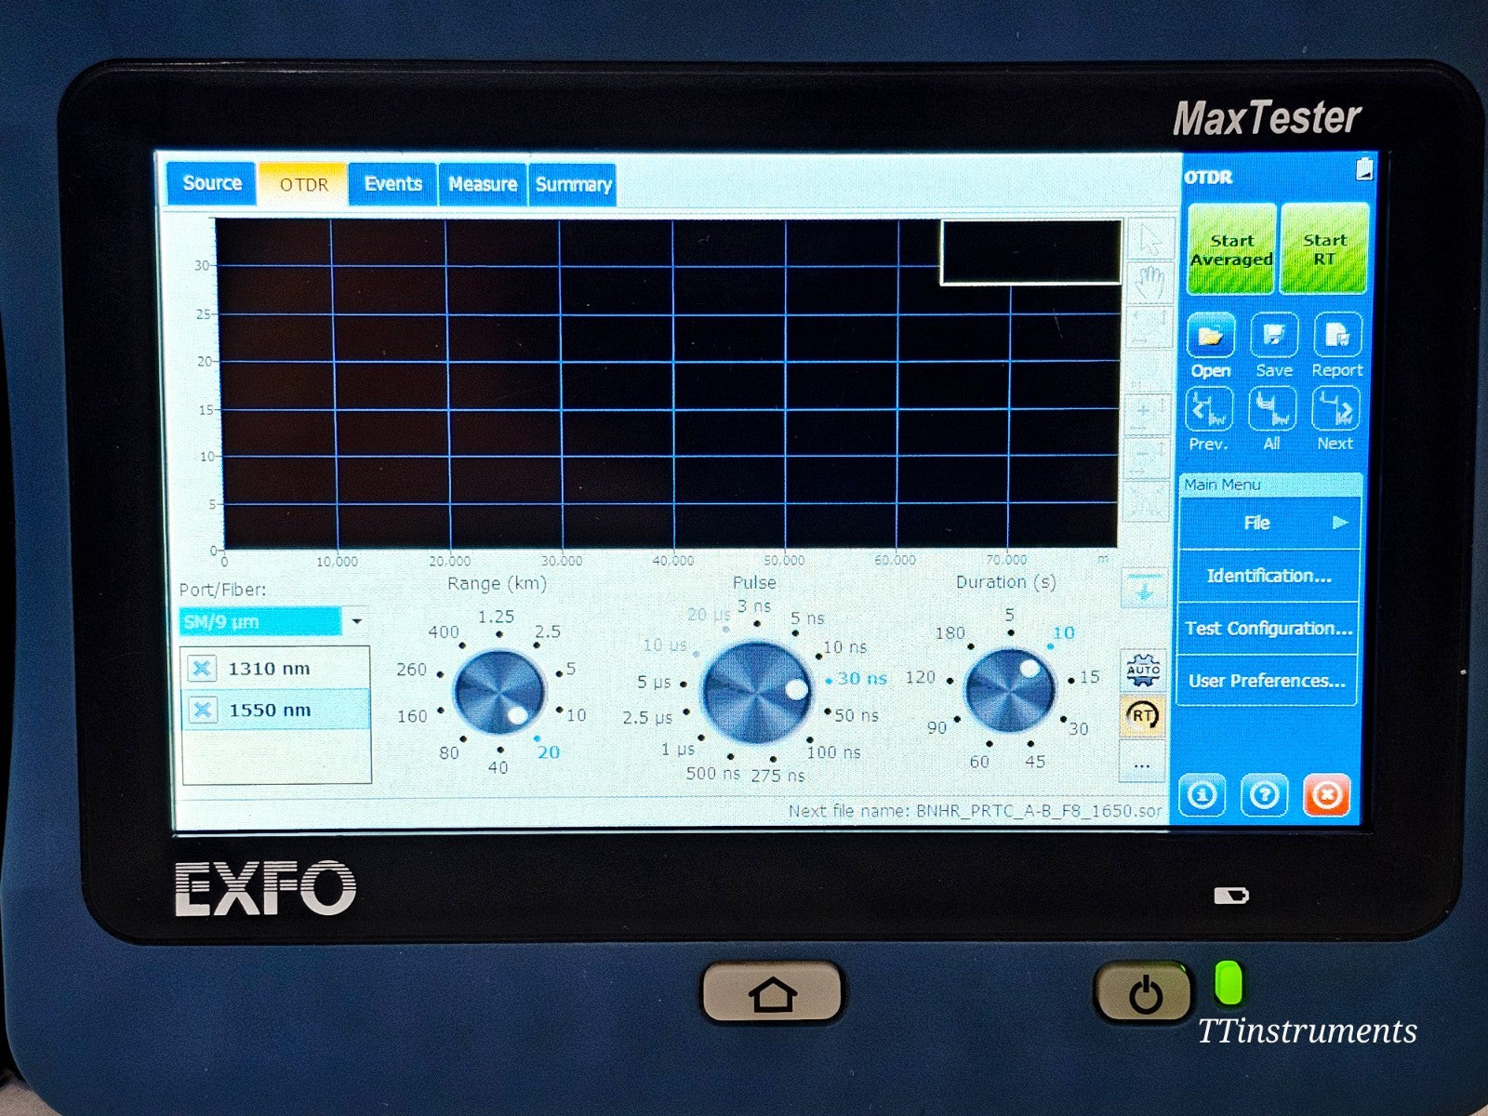Close the app with red X button
The width and height of the screenshot is (1488, 1116).
pos(1327,796)
